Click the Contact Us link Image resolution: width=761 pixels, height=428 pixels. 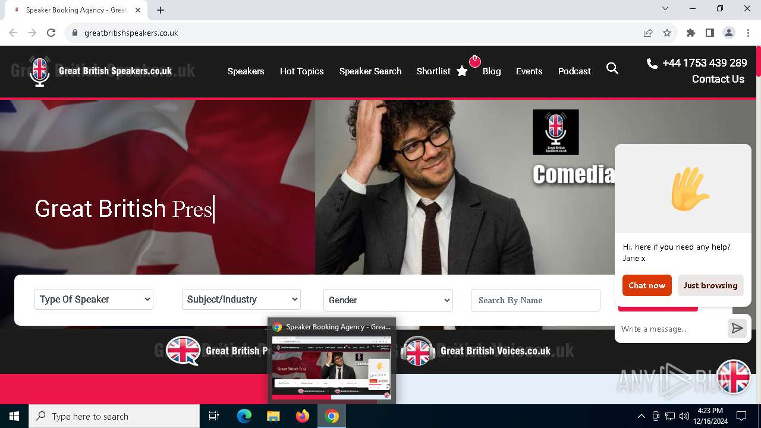[x=718, y=78]
